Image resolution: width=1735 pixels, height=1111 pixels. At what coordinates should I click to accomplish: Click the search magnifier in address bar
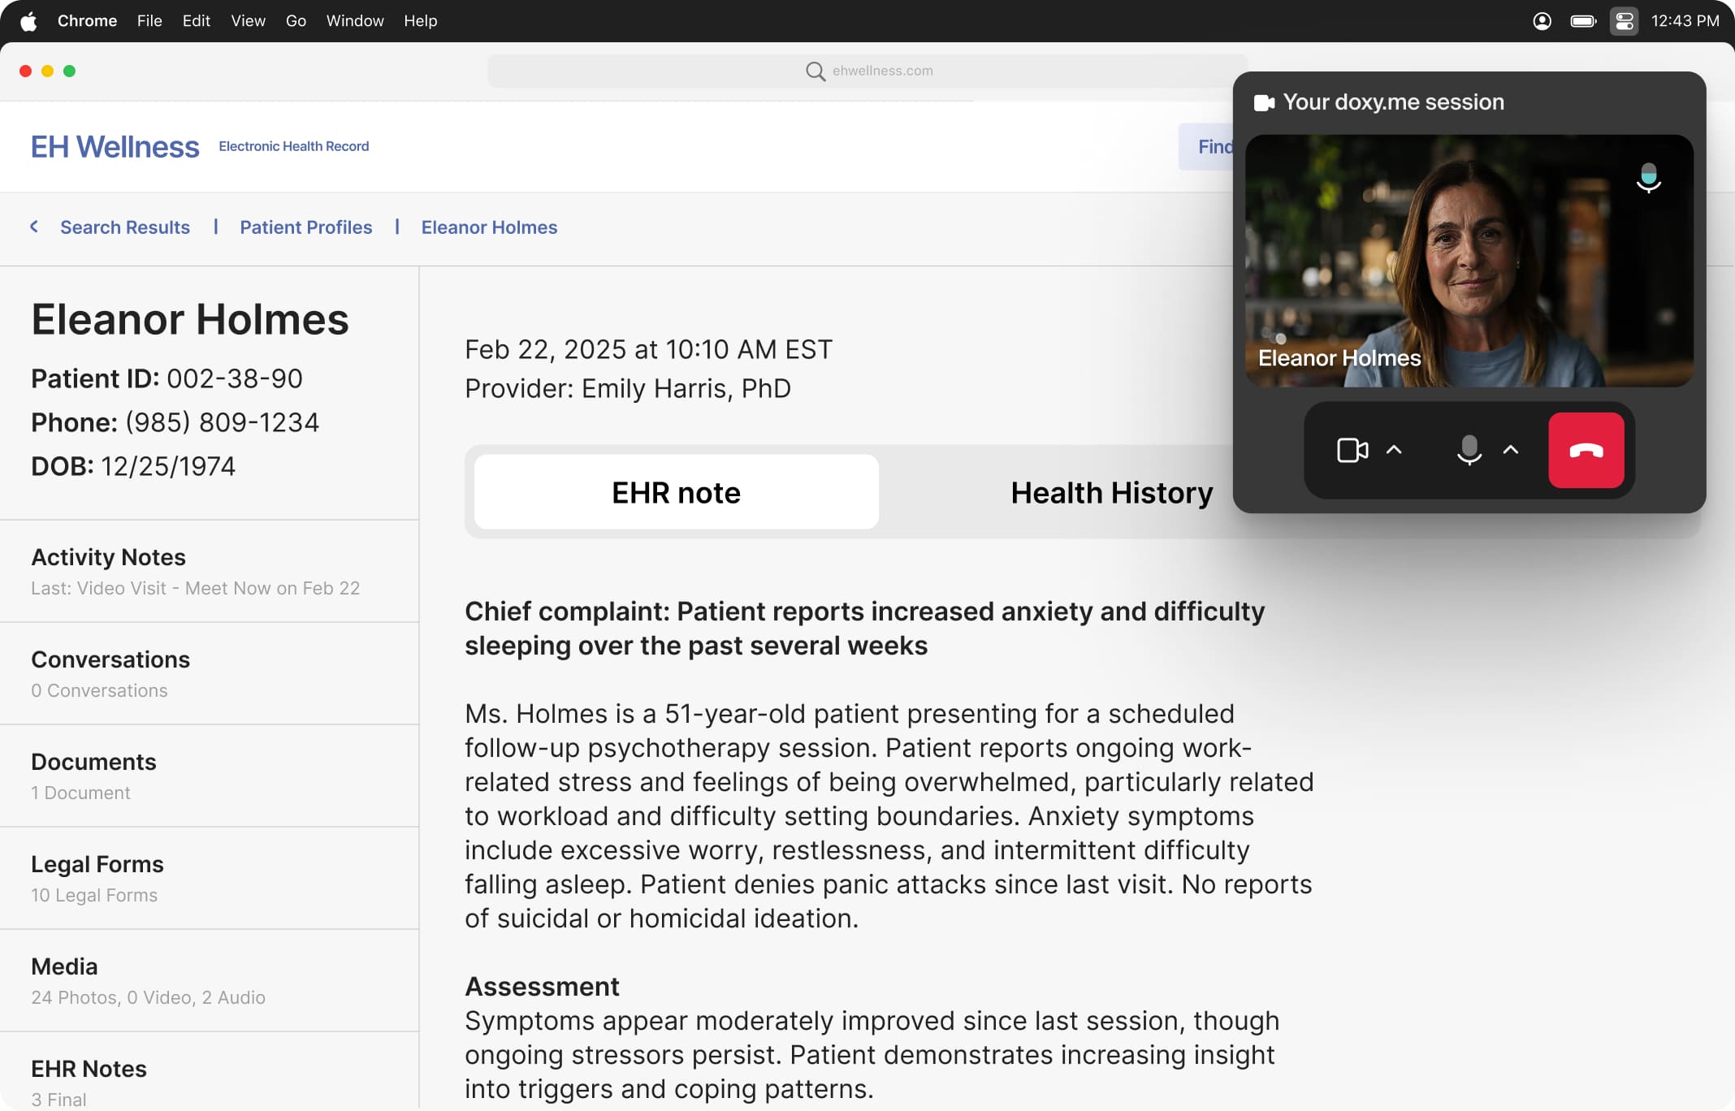(x=815, y=71)
